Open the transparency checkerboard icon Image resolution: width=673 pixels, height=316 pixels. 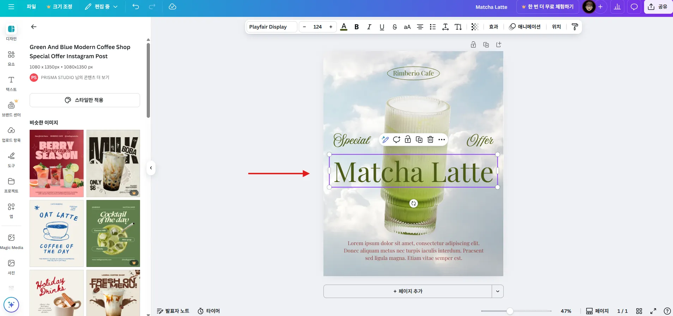475,27
